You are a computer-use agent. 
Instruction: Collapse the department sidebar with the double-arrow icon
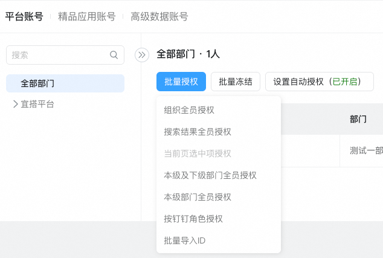click(142, 55)
